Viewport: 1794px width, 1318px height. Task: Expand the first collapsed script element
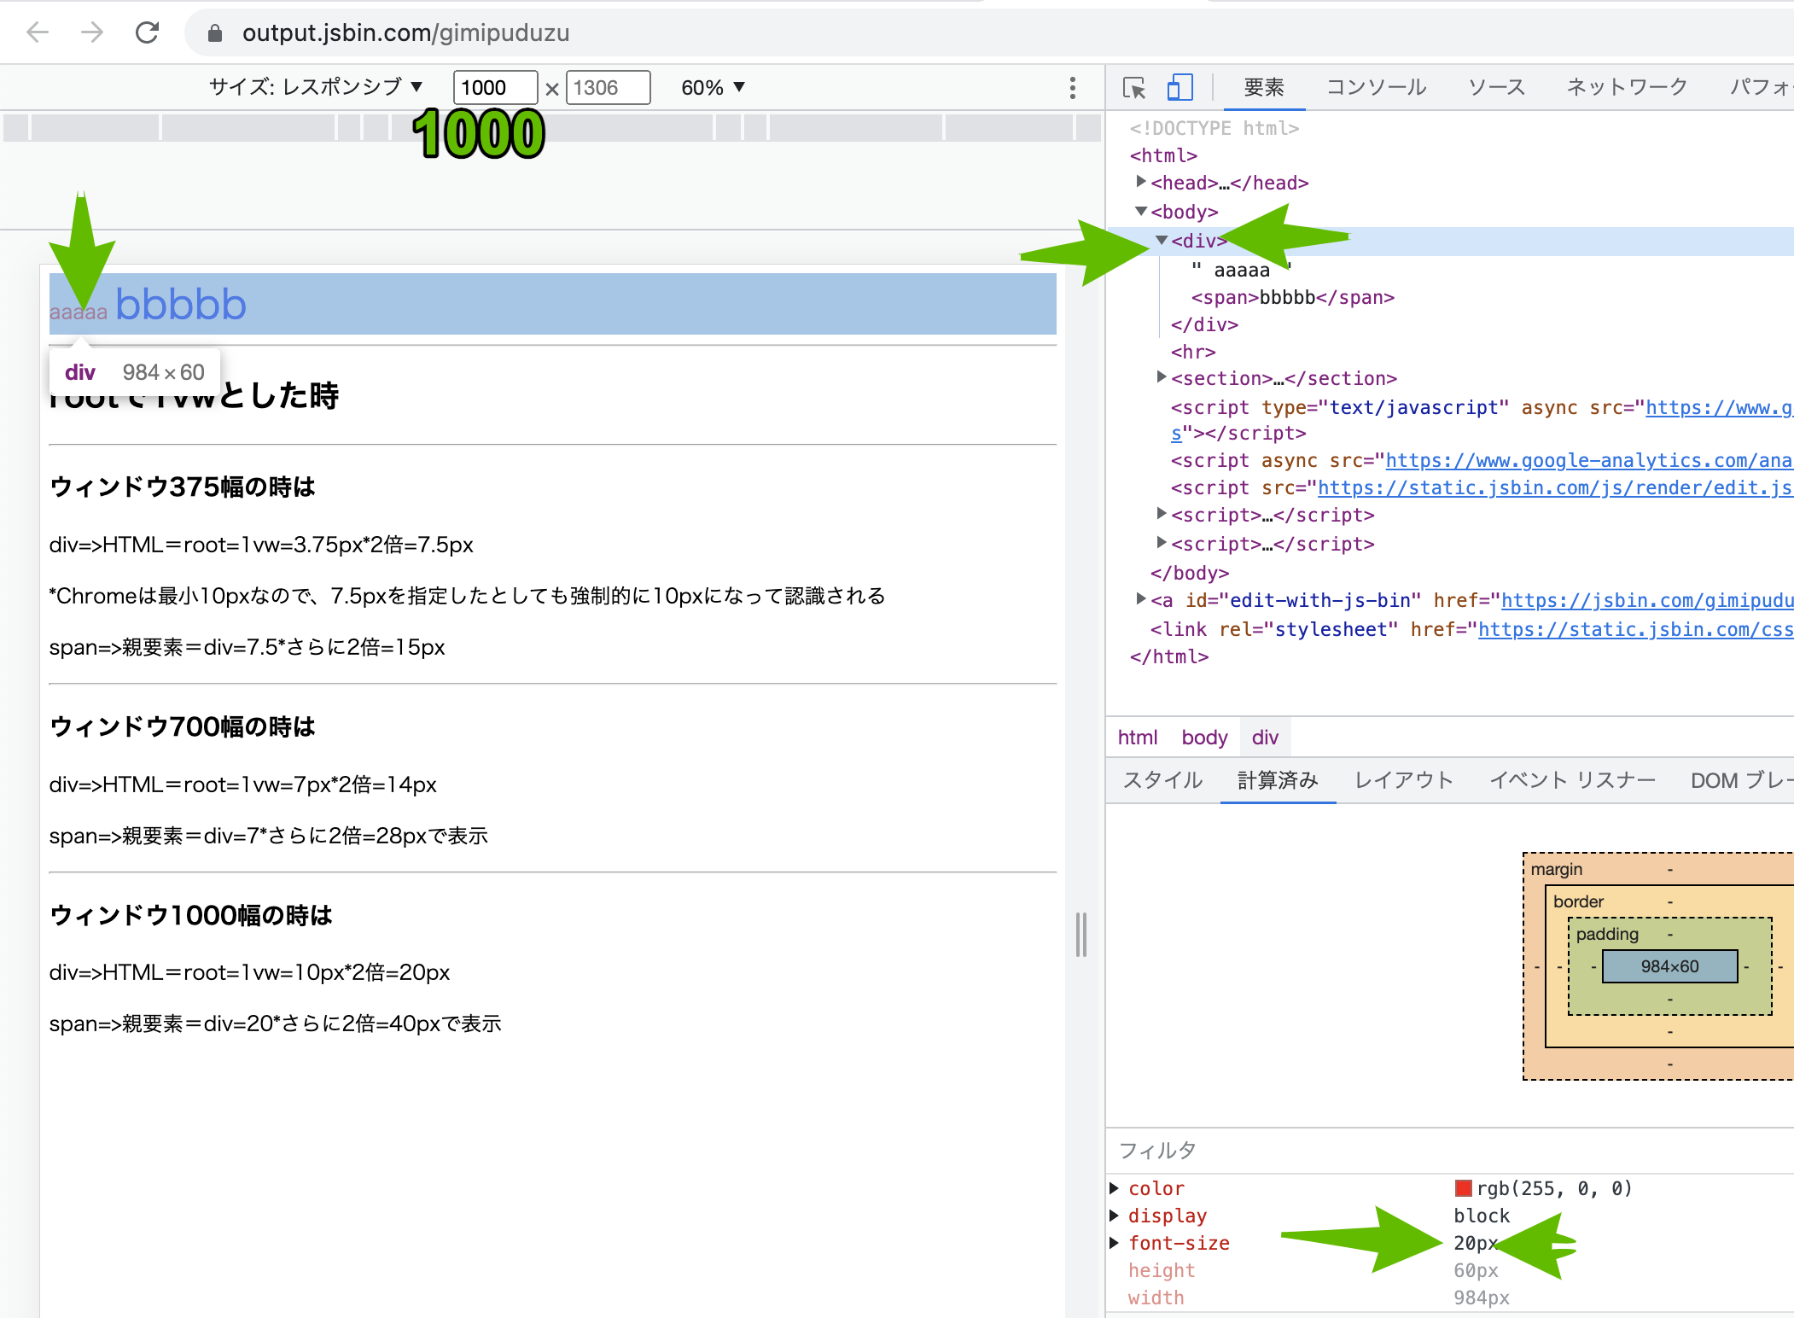(x=1162, y=514)
